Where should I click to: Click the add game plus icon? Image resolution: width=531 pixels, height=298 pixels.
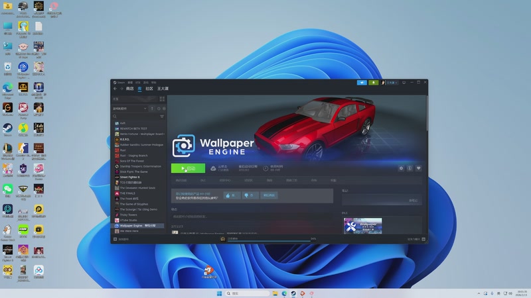[x=115, y=239]
